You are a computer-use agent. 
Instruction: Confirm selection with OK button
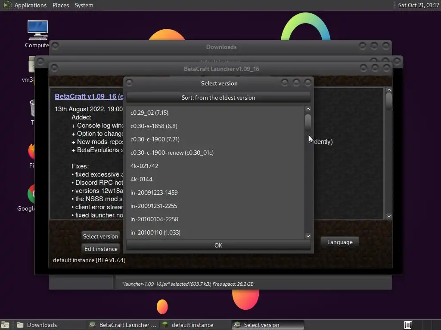point(218,245)
